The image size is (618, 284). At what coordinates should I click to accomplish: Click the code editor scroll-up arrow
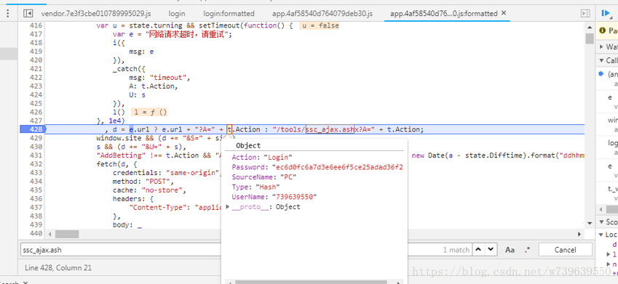(590, 28)
